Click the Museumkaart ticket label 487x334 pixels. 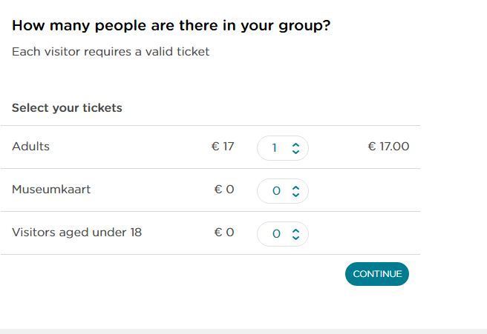[51, 190]
